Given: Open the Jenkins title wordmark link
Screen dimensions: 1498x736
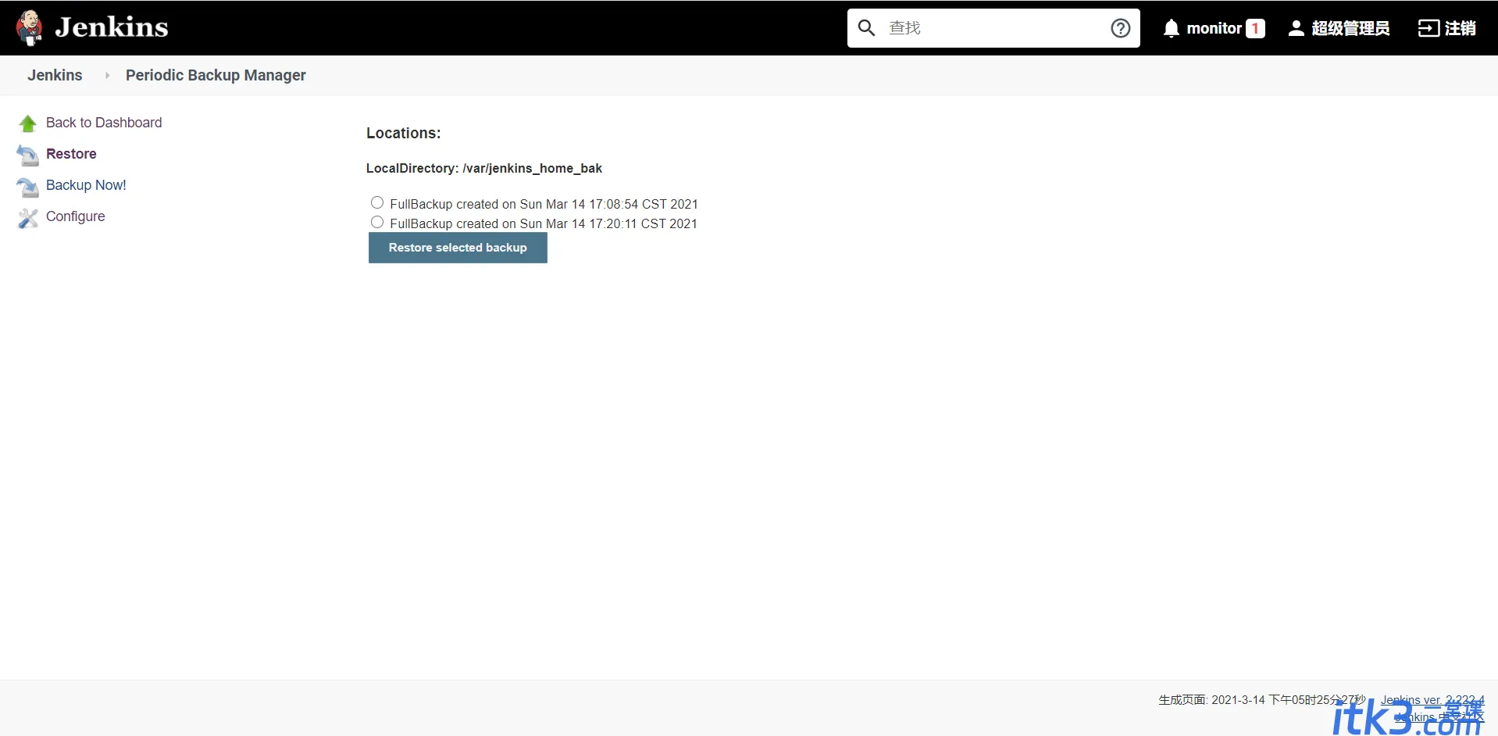Looking at the screenshot, I should pyautogui.click(x=112, y=27).
